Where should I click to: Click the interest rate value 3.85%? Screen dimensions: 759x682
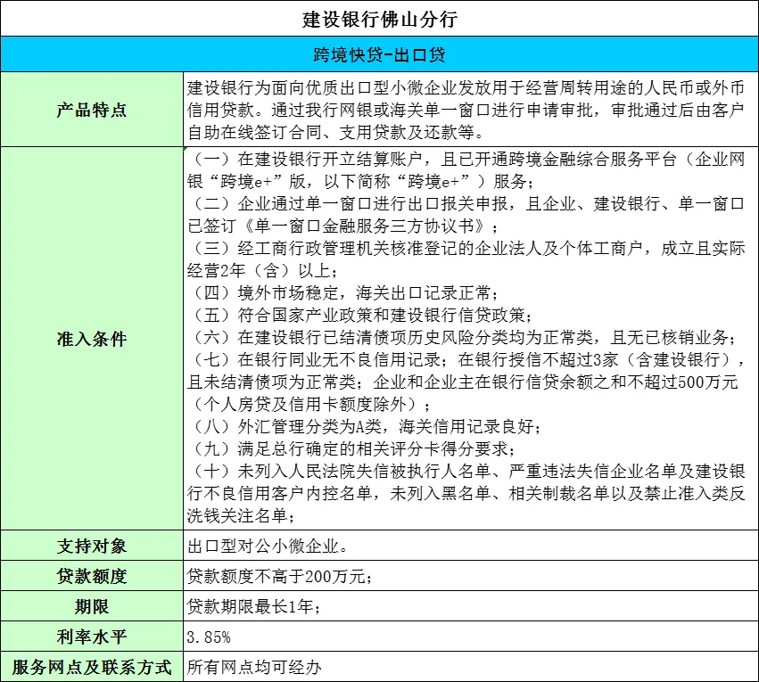(x=209, y=637)
